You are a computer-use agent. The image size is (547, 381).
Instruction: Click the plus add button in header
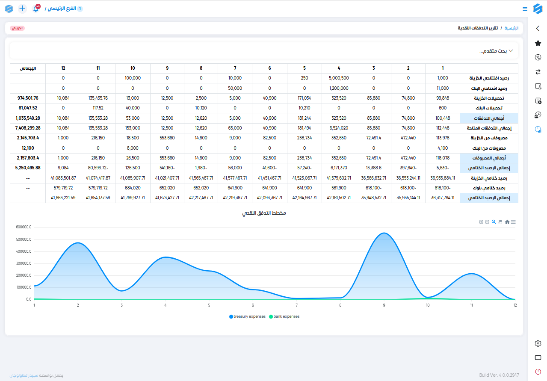[x=22, y=9]
